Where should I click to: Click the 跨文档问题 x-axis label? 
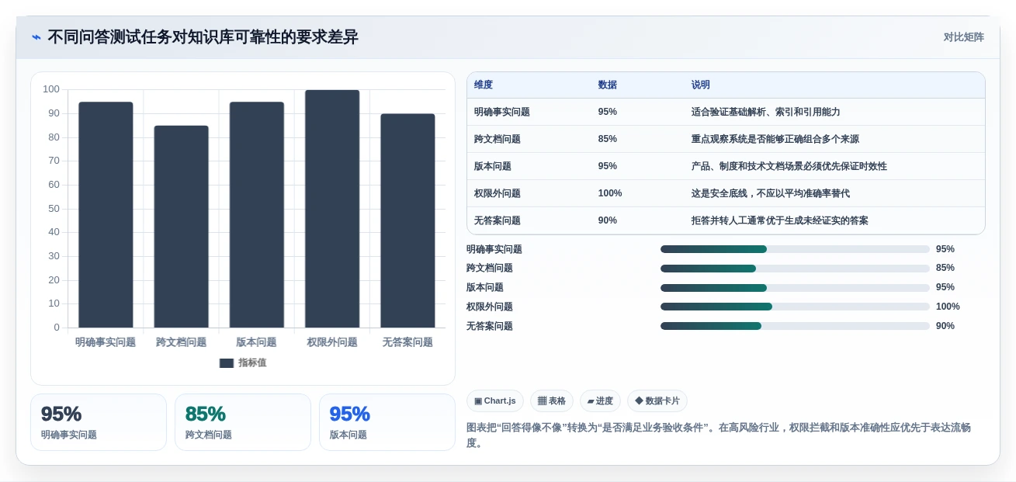pyautogui.click(x=181, y=342)
